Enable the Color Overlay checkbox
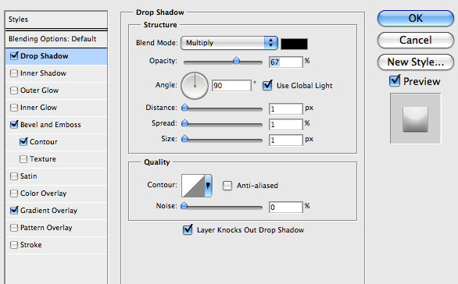458x284 pixels. pyautogui.click(x=14, y=193)
